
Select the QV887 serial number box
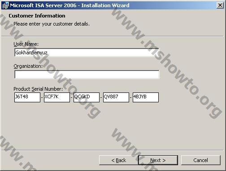[116, 97]
